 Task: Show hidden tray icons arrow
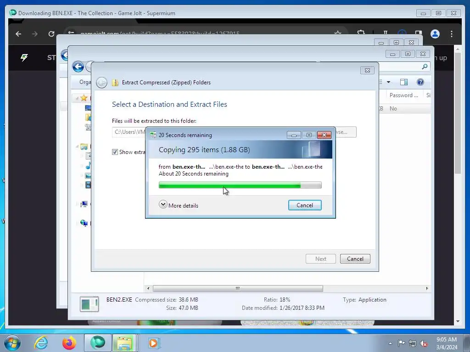pos(390,343)
